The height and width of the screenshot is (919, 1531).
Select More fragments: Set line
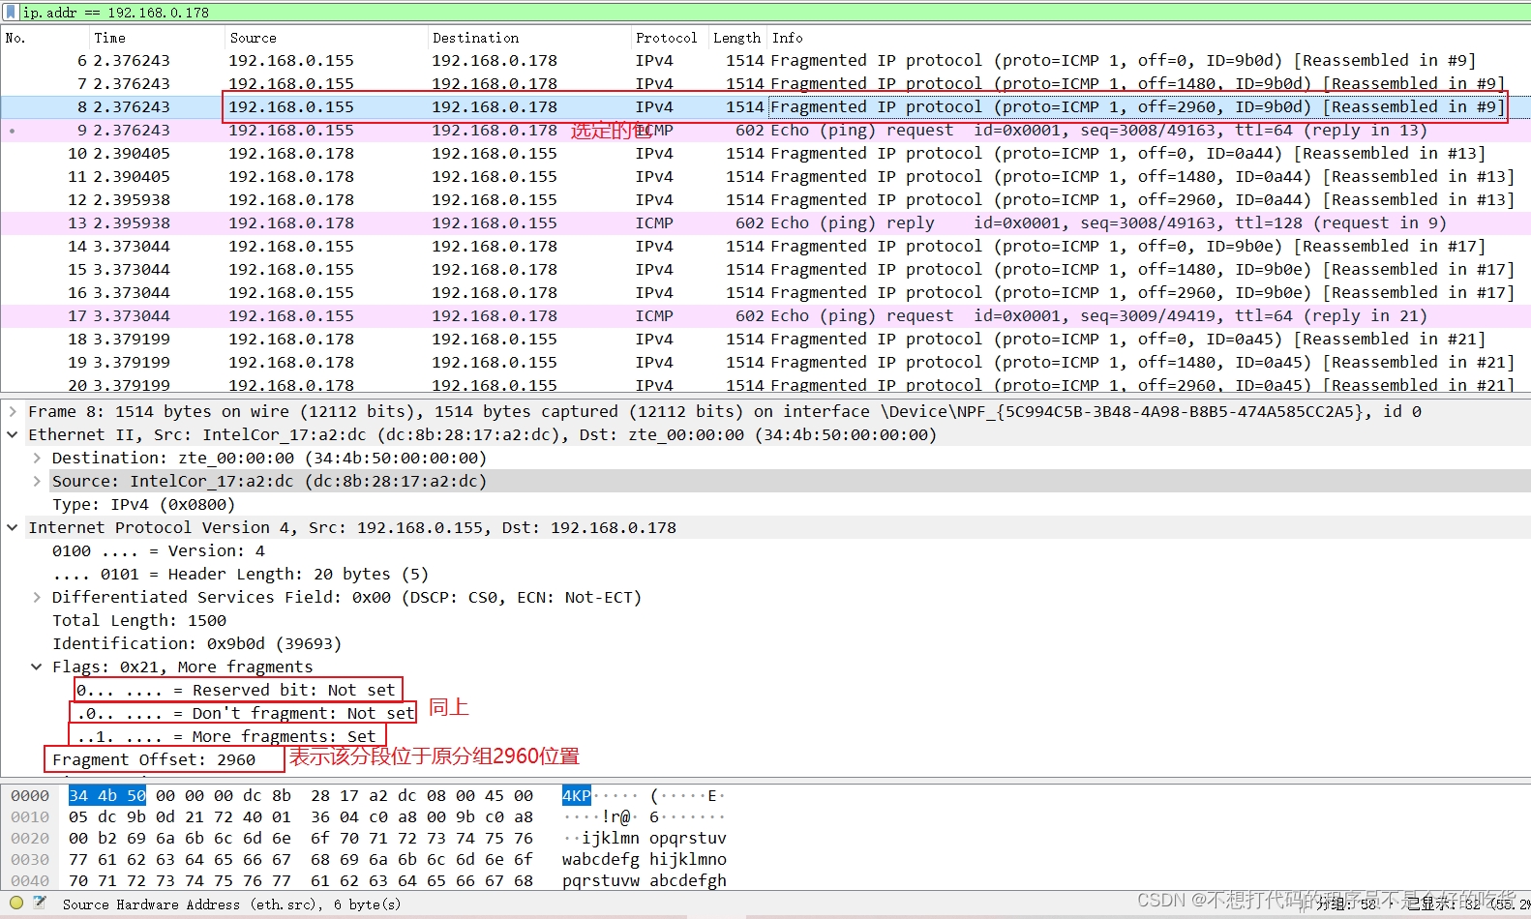[x=226, y=736]
